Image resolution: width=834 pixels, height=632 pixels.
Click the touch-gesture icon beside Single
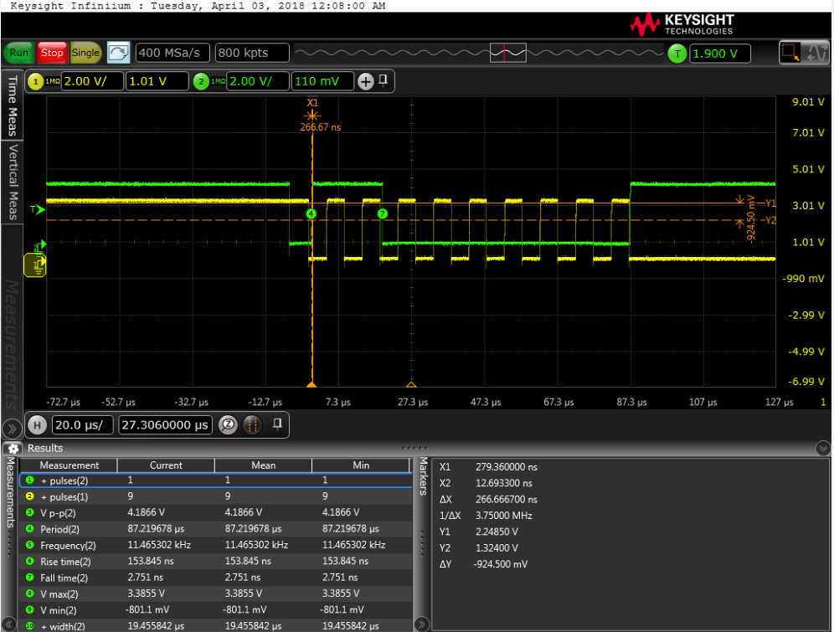[117, 52]
